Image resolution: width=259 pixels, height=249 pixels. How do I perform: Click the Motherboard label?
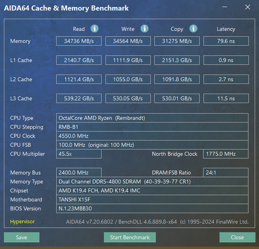pyautogui.click(x=26, y=200)
